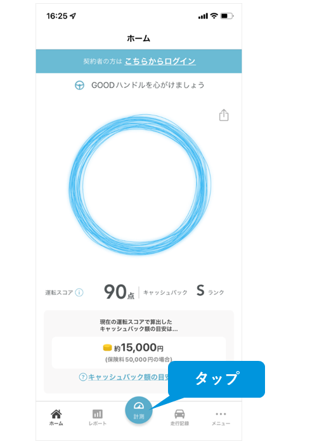
Task: Tap the gold coin icon beside 15,000円
Action: (108, 348)
